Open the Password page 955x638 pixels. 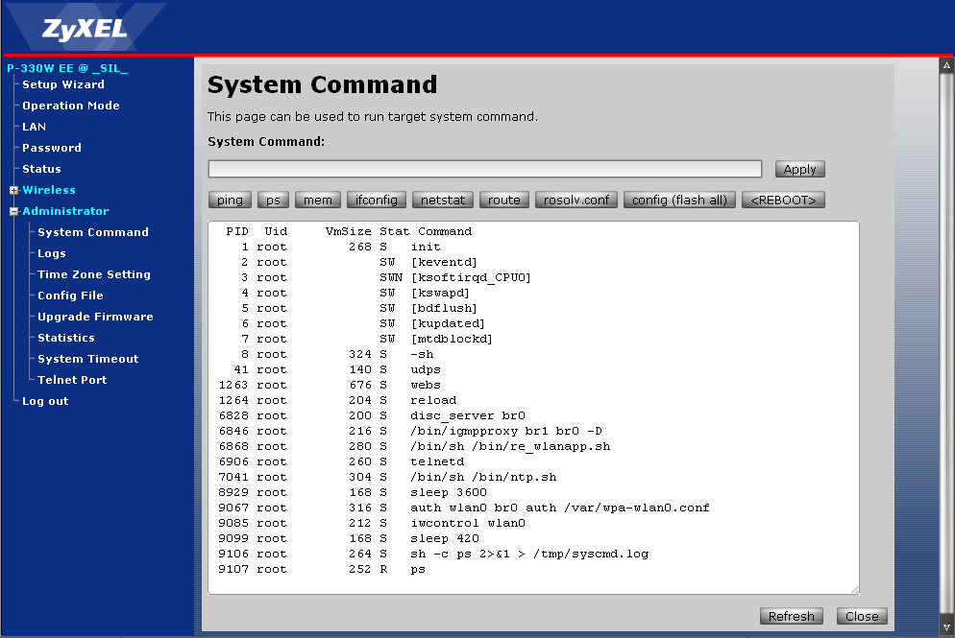click(52, 148)
